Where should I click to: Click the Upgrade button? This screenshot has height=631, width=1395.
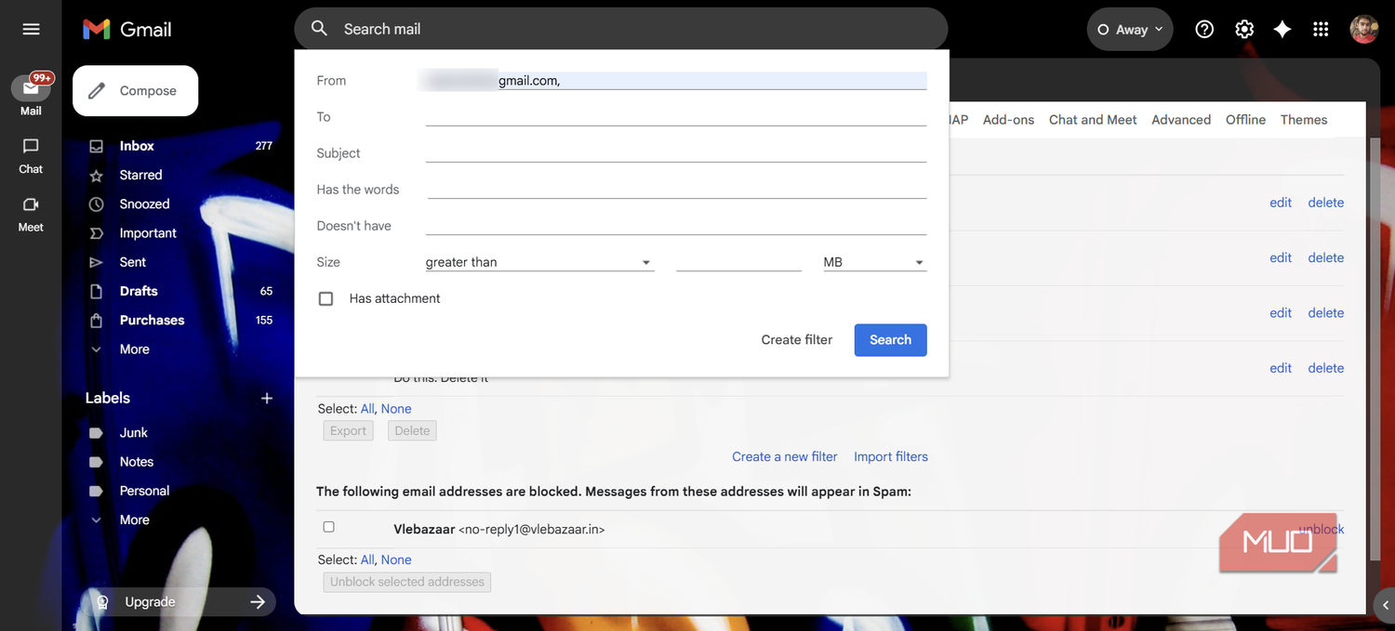tap(181, 602)
